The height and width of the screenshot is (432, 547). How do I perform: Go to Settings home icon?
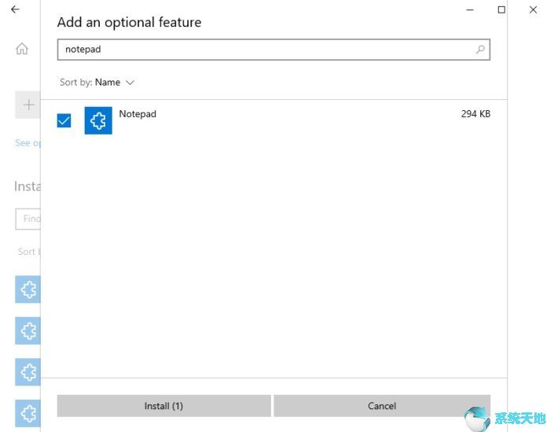[x=22, y=49]
